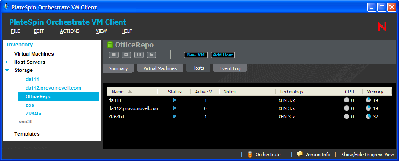
Task: Select Host Servers in Inventory
Action: tap(30, 62)
